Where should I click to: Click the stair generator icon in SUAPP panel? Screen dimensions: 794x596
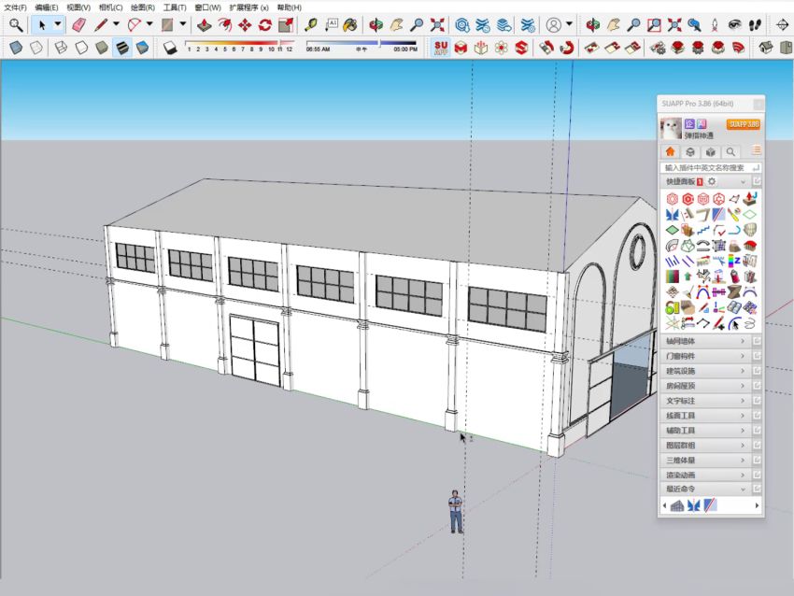[x=702, y=231]
